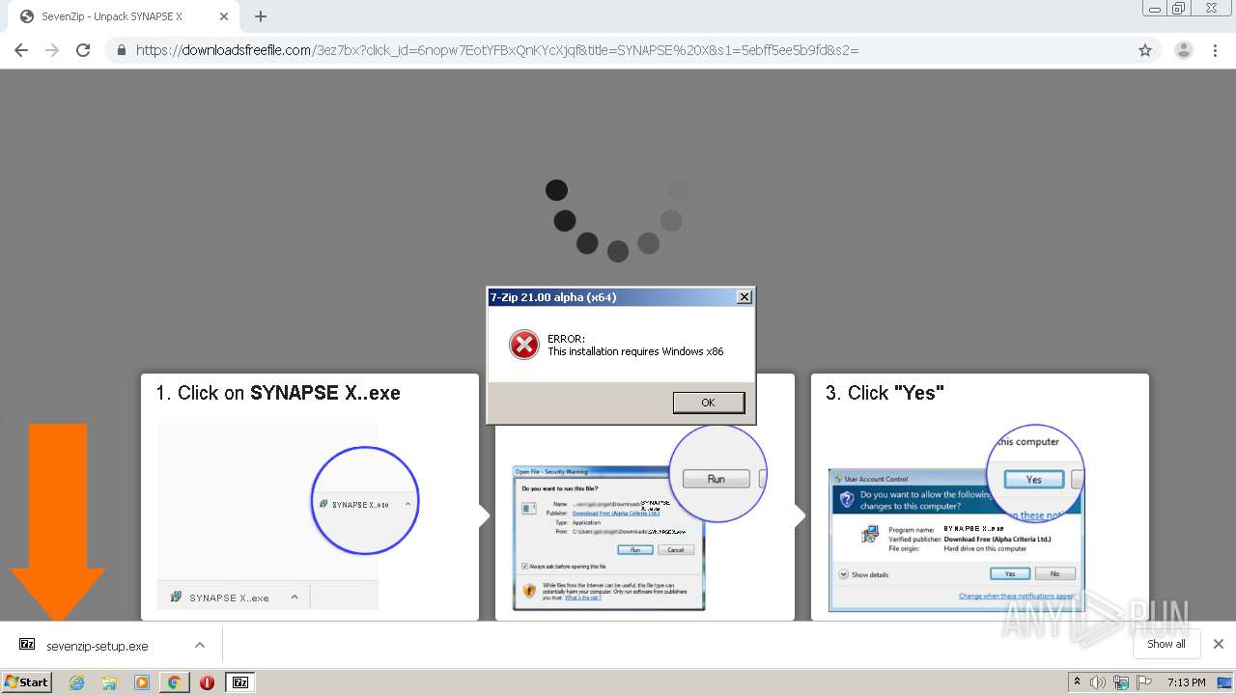This screenshot has height=695, width=1236.
Task: Bookmark this page with the star
Action: pos(1145,50)
